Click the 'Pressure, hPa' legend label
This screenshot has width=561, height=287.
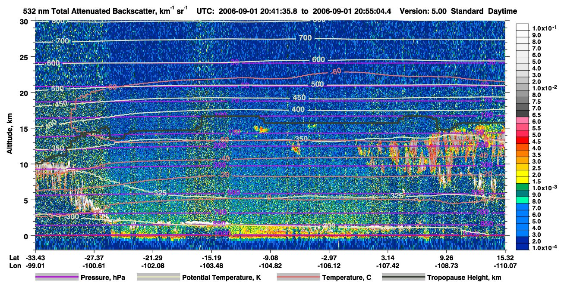[103, 278]
